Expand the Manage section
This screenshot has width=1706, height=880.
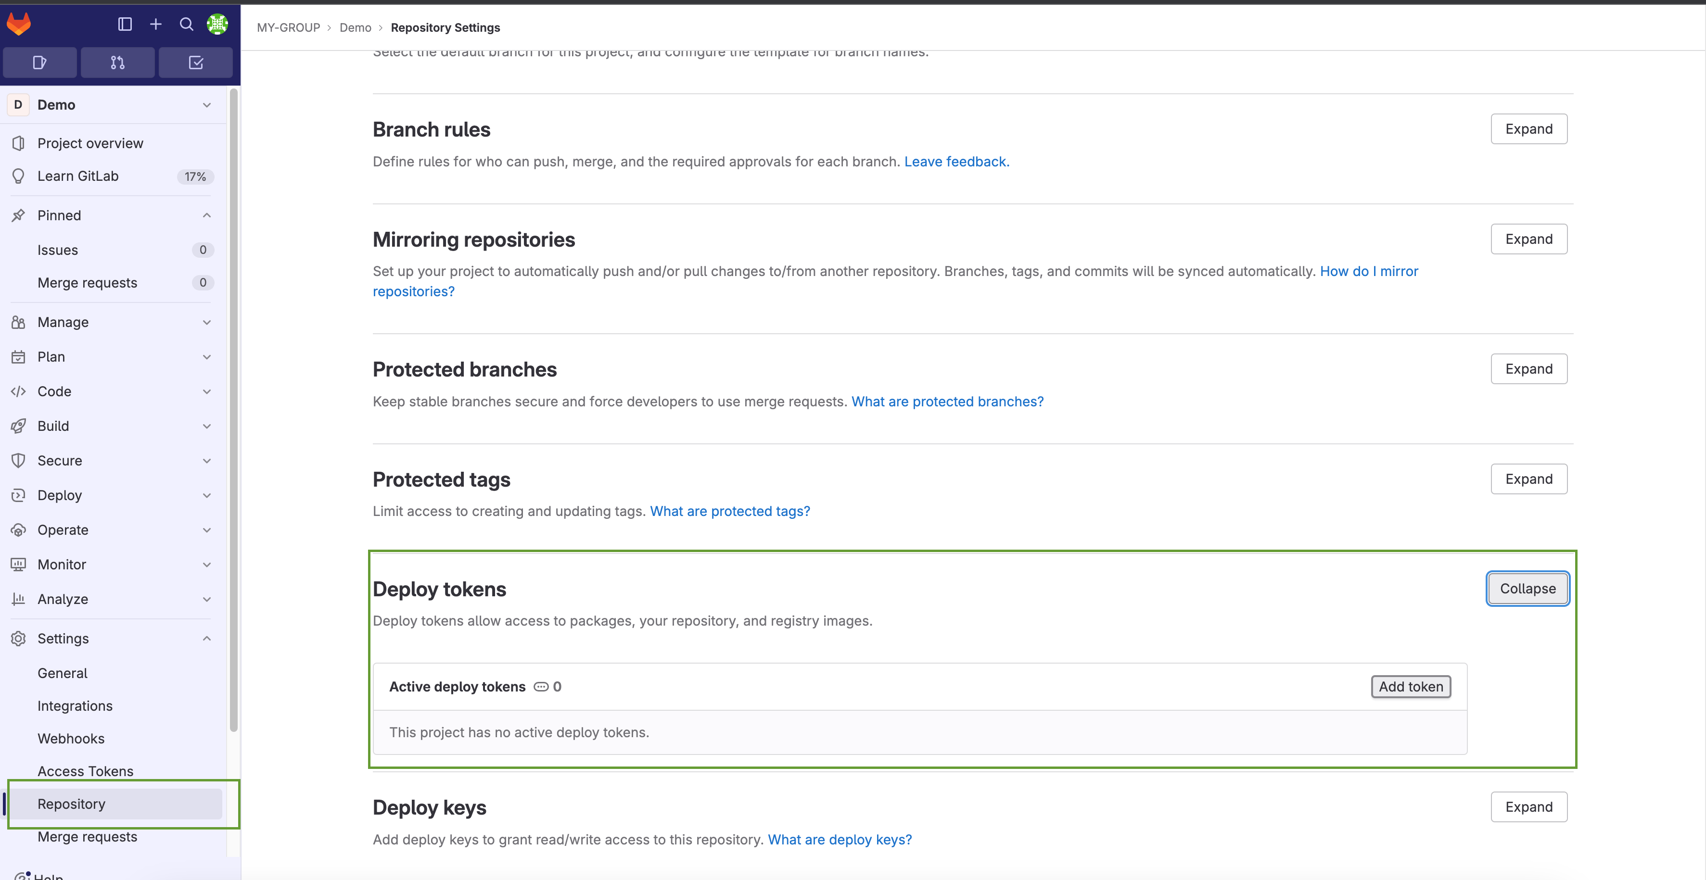(206, 322)
